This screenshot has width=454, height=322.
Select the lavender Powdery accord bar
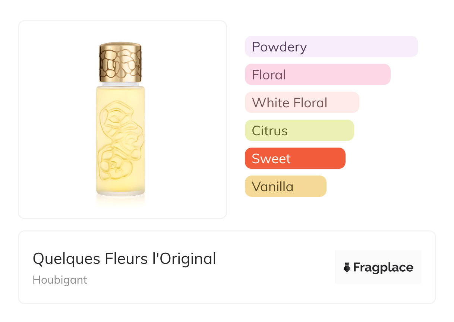click(331, 47)
